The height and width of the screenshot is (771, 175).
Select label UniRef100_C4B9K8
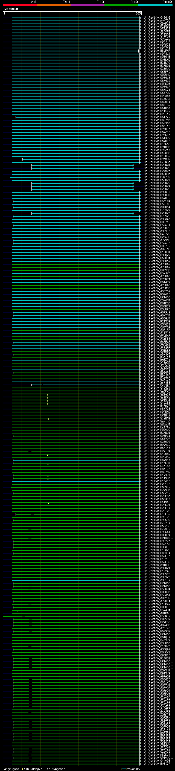pyautogui.click(x=157, y=36)
